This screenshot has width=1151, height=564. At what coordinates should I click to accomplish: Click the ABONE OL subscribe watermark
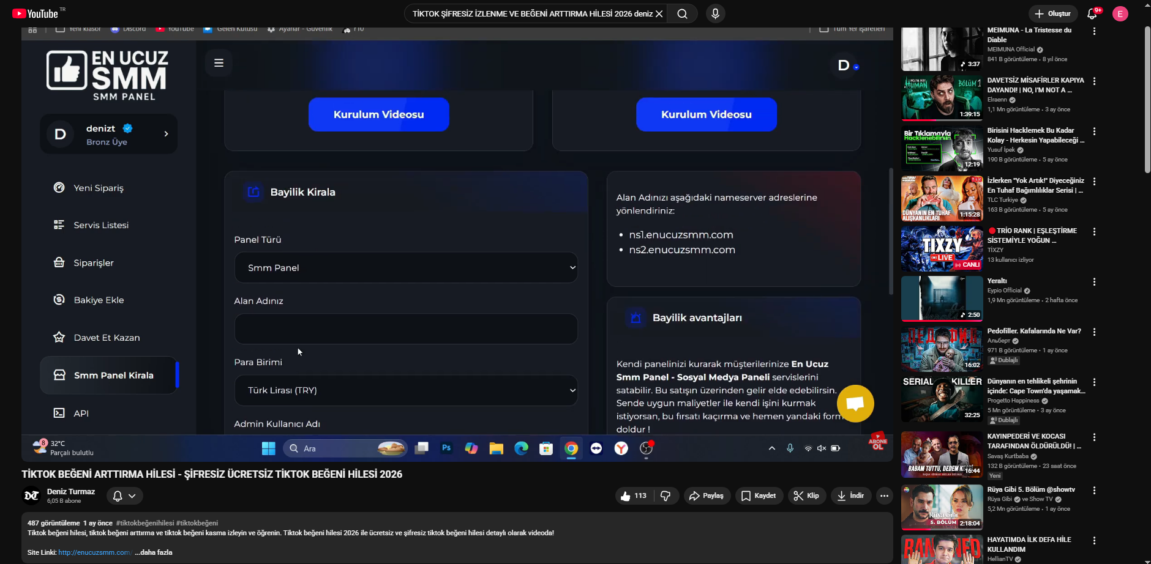point(877,441)
